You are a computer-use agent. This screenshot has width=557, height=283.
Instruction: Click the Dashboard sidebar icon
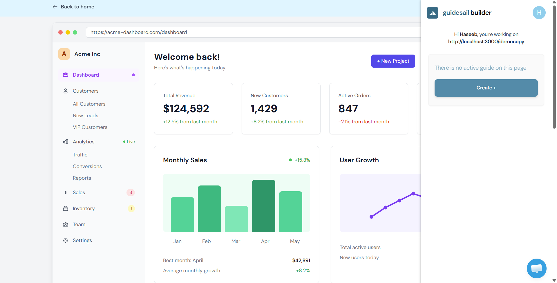(x=66, y=75)
